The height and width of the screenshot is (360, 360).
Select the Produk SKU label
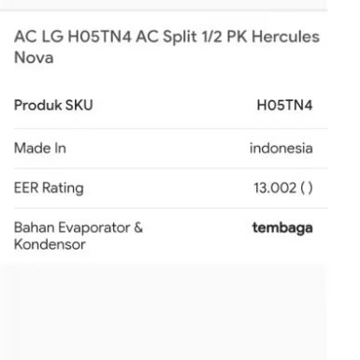(x=53, y=105)
